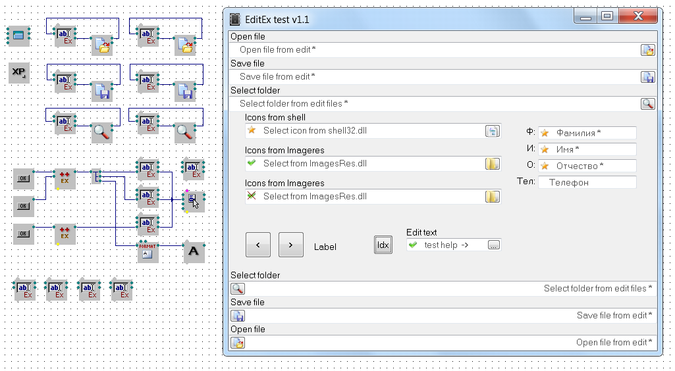Select the middle OK button node
Screen dimensions: 675x371
(x=23, y=206)
